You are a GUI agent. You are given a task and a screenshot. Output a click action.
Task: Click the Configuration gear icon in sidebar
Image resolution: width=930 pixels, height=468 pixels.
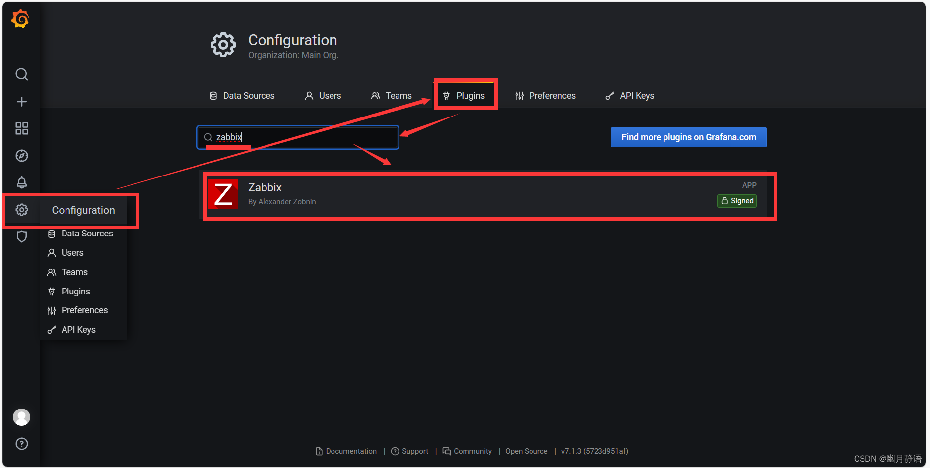(x=22, y=210)
